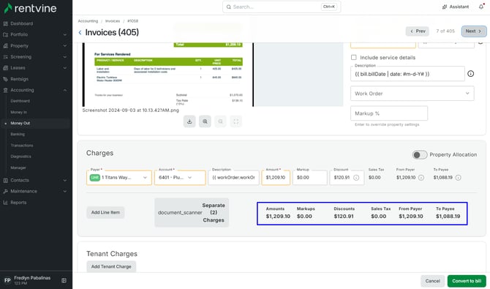Toggle Property Allocation switch

[x=419, y=155]
